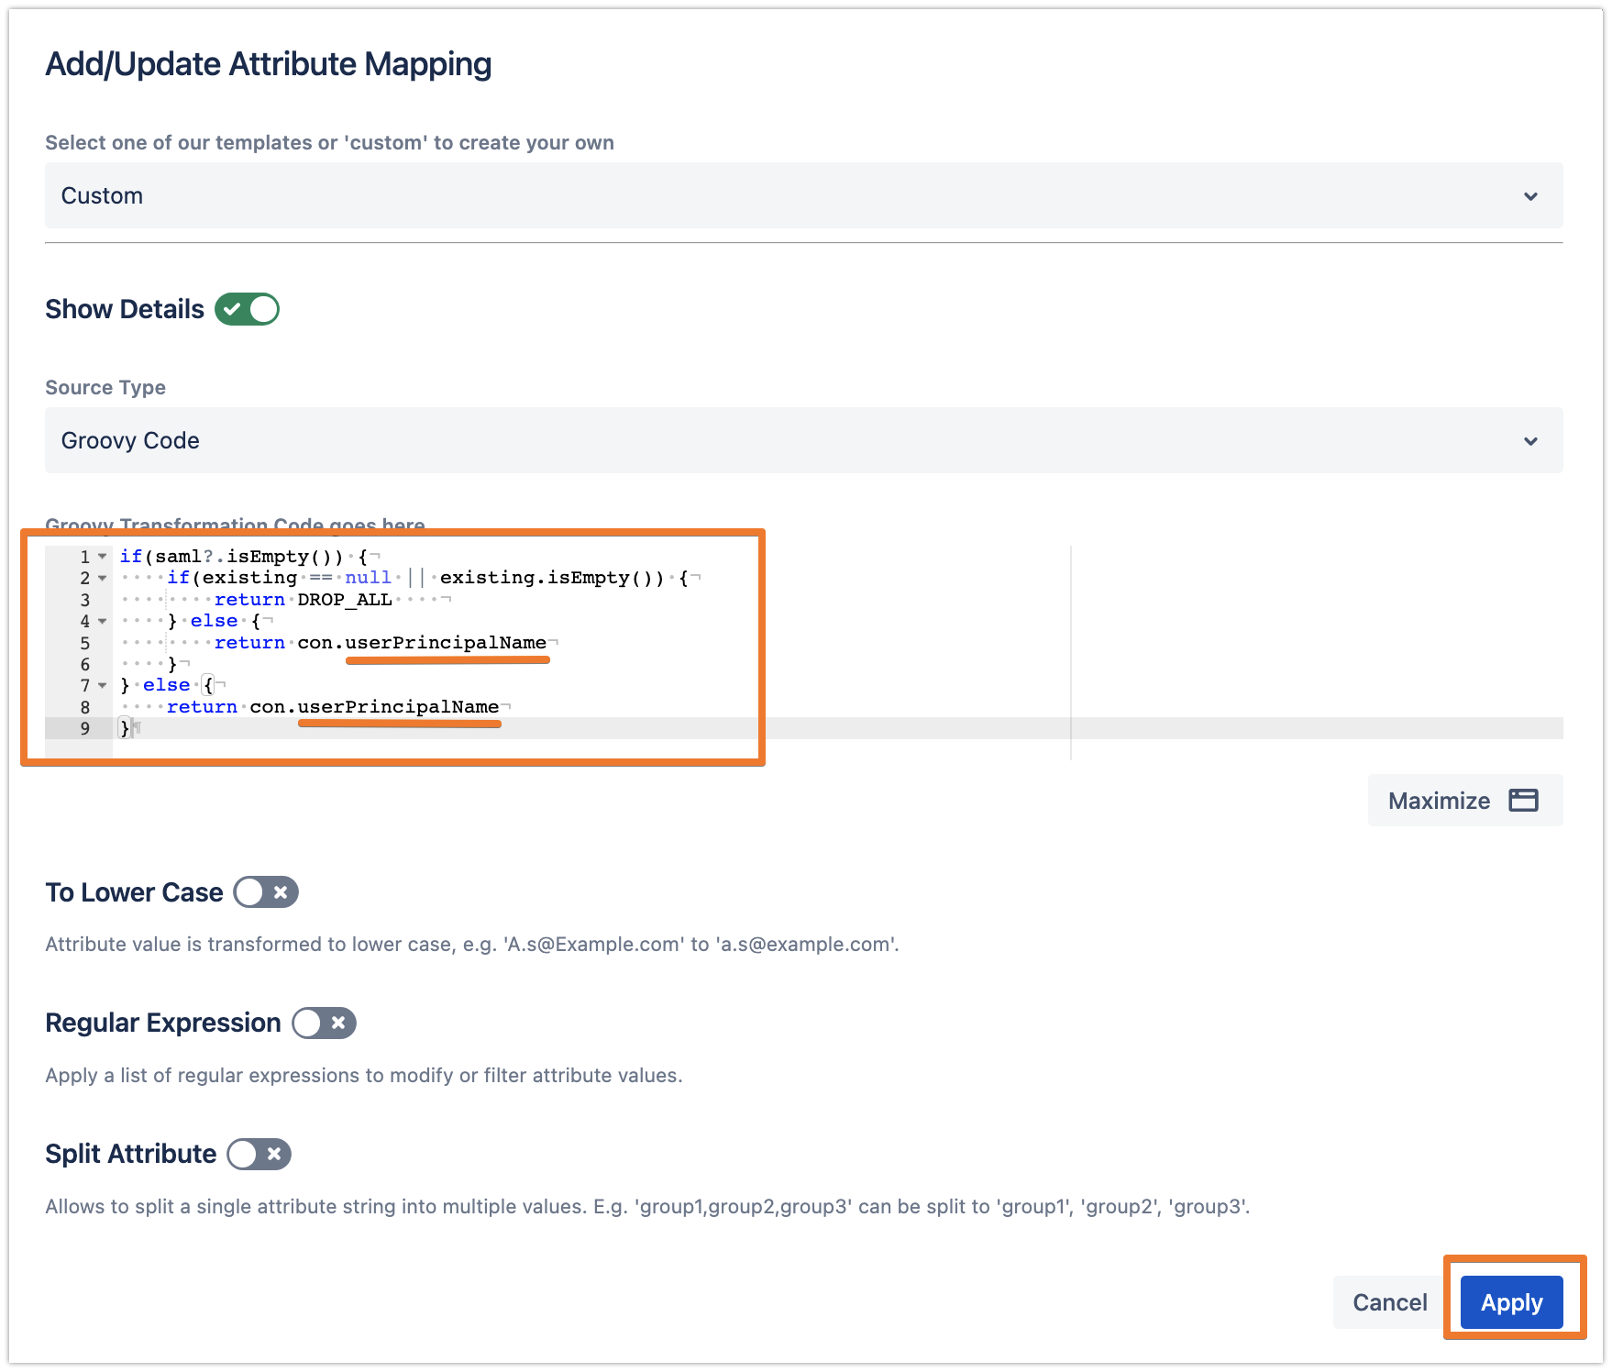
Task: Expand the Source Type Groovy Code dropdown
Action: (802, 440)
